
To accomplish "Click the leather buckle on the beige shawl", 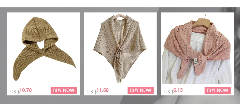I will point(120,50).
